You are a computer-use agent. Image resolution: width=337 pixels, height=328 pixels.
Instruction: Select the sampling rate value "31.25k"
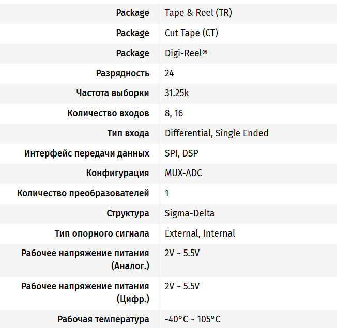(x=177, y=93)
